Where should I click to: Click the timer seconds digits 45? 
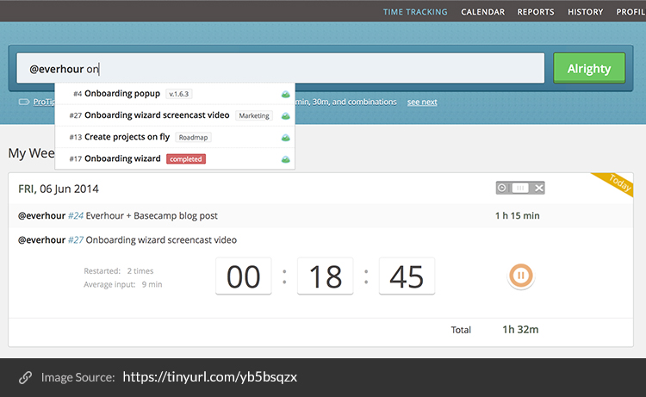pyautogui.click(x=407, y=276)
